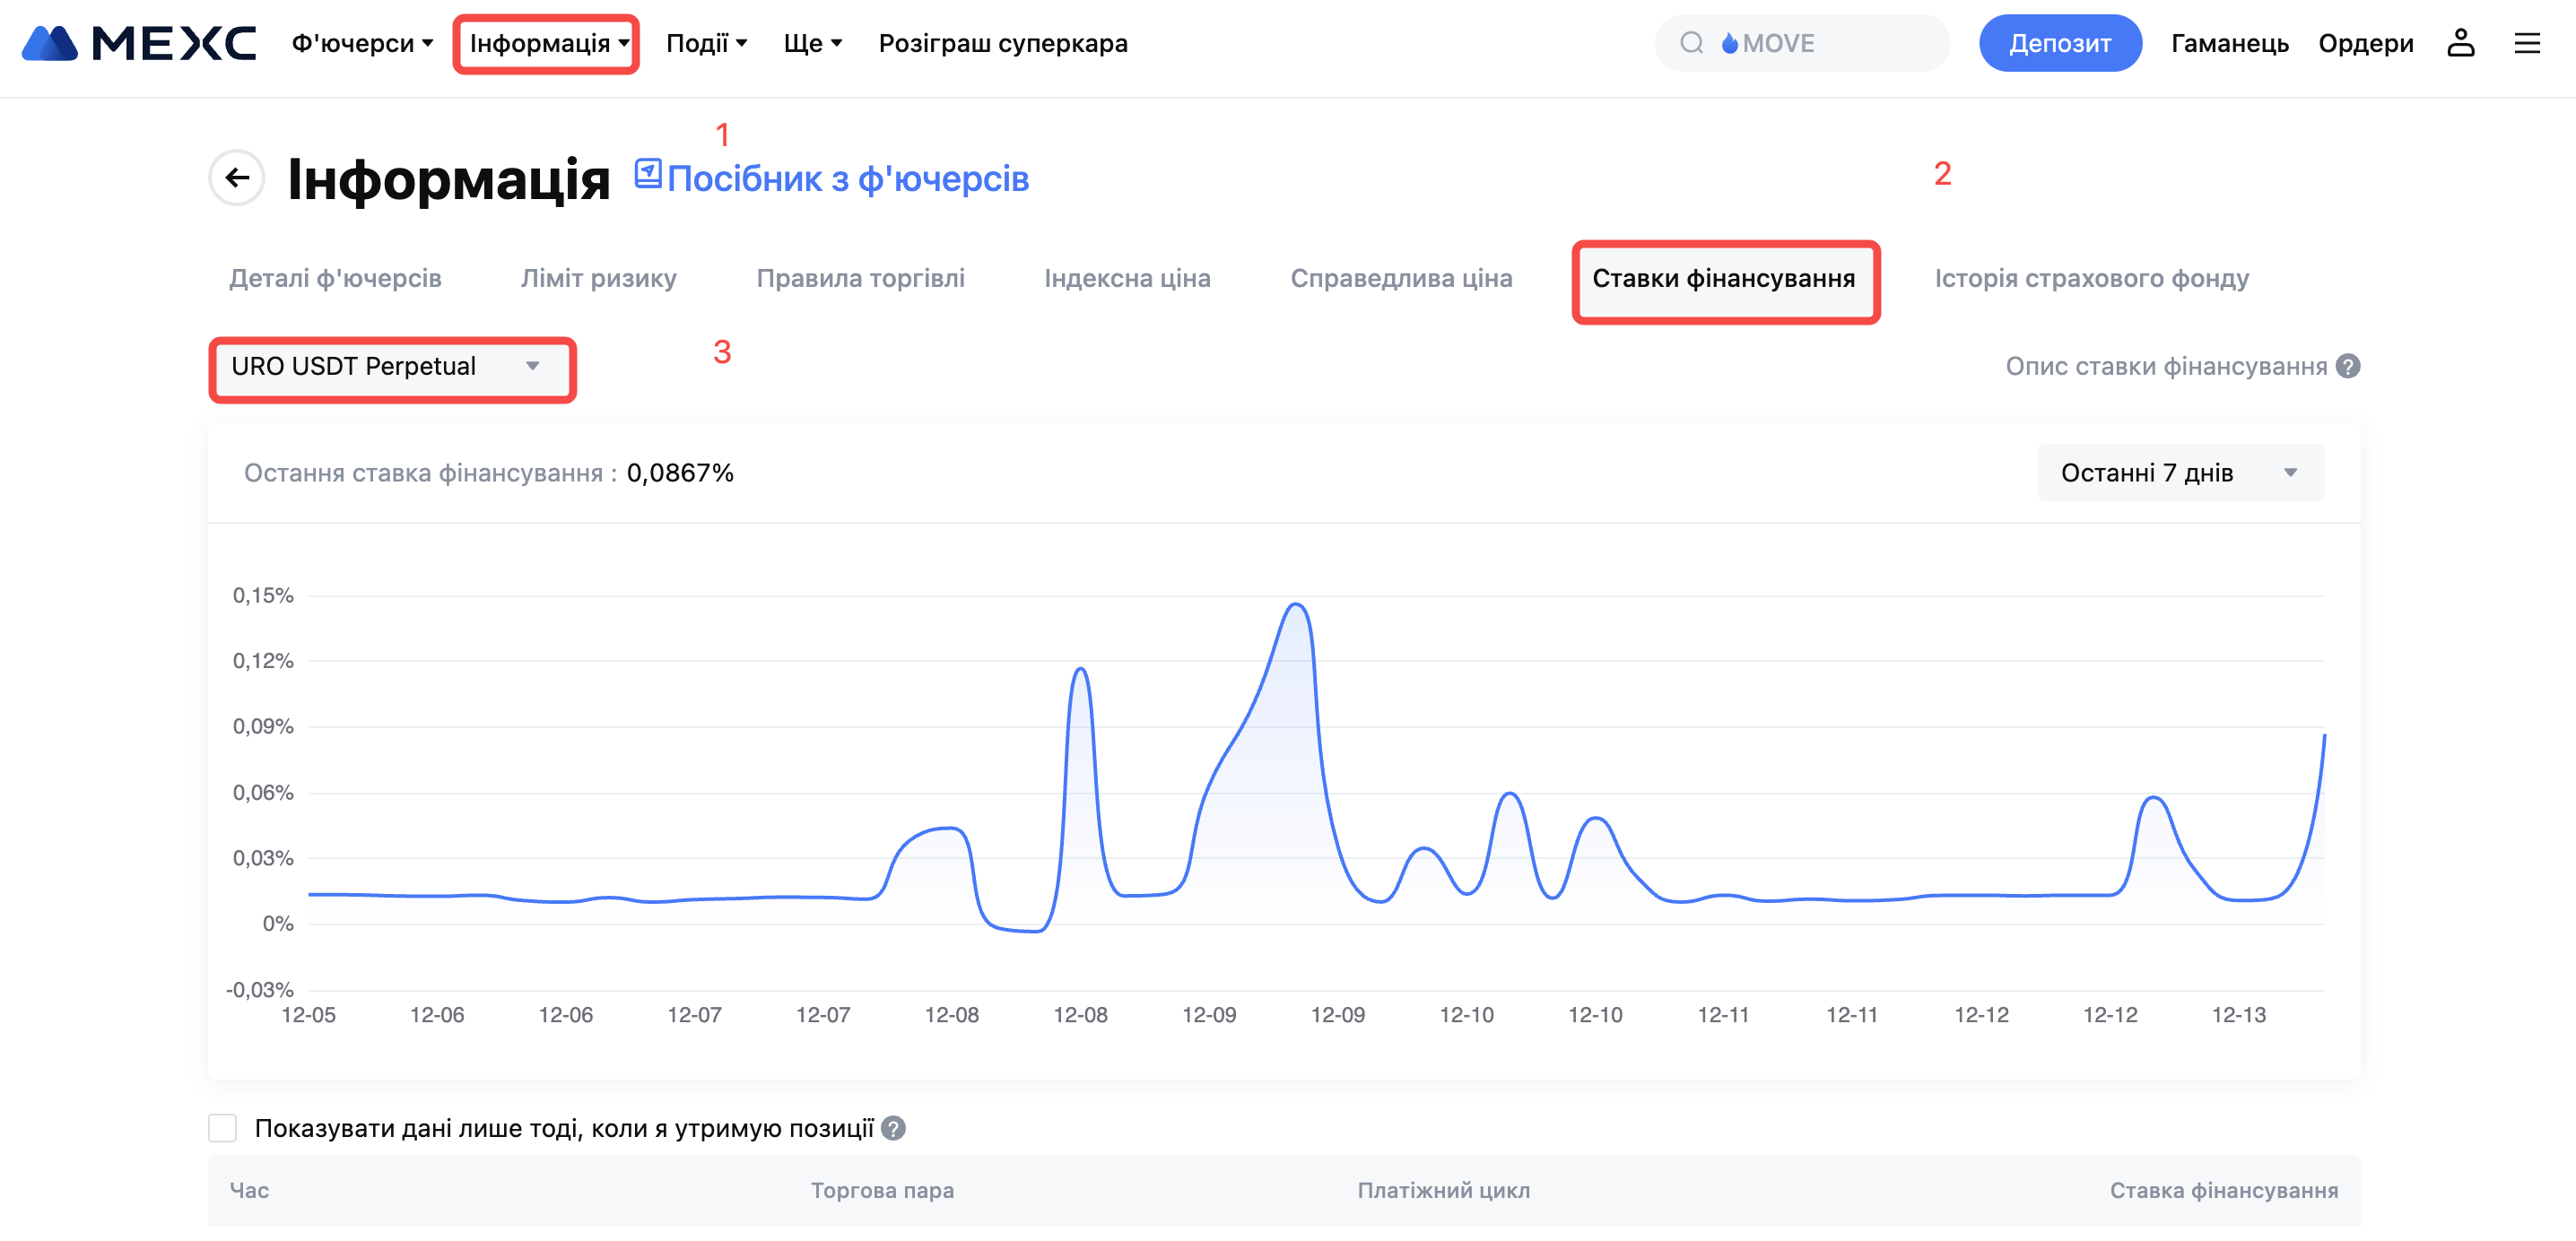
Task: Enable show data only when holding positions
Action: pyautogui.click(x=223, y=1129)
